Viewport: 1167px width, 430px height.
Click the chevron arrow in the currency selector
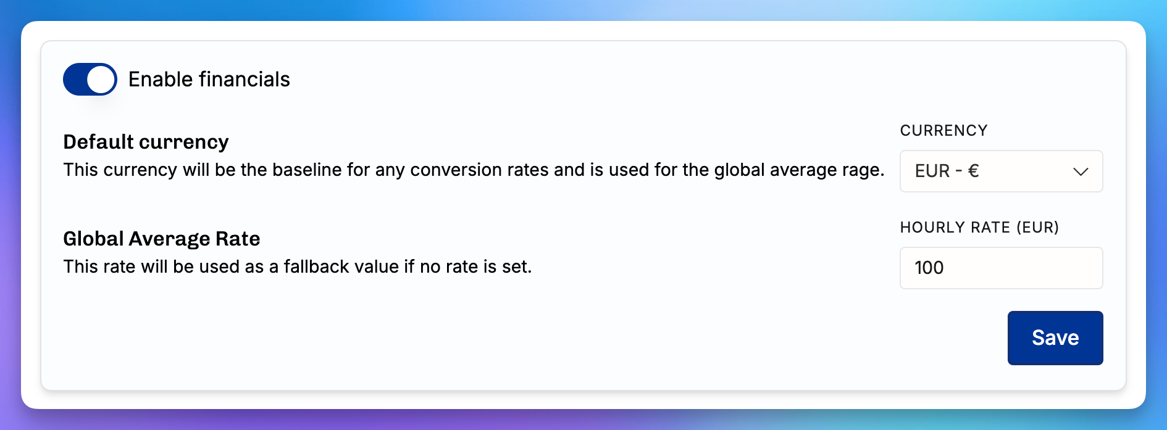coord(1080,172)
